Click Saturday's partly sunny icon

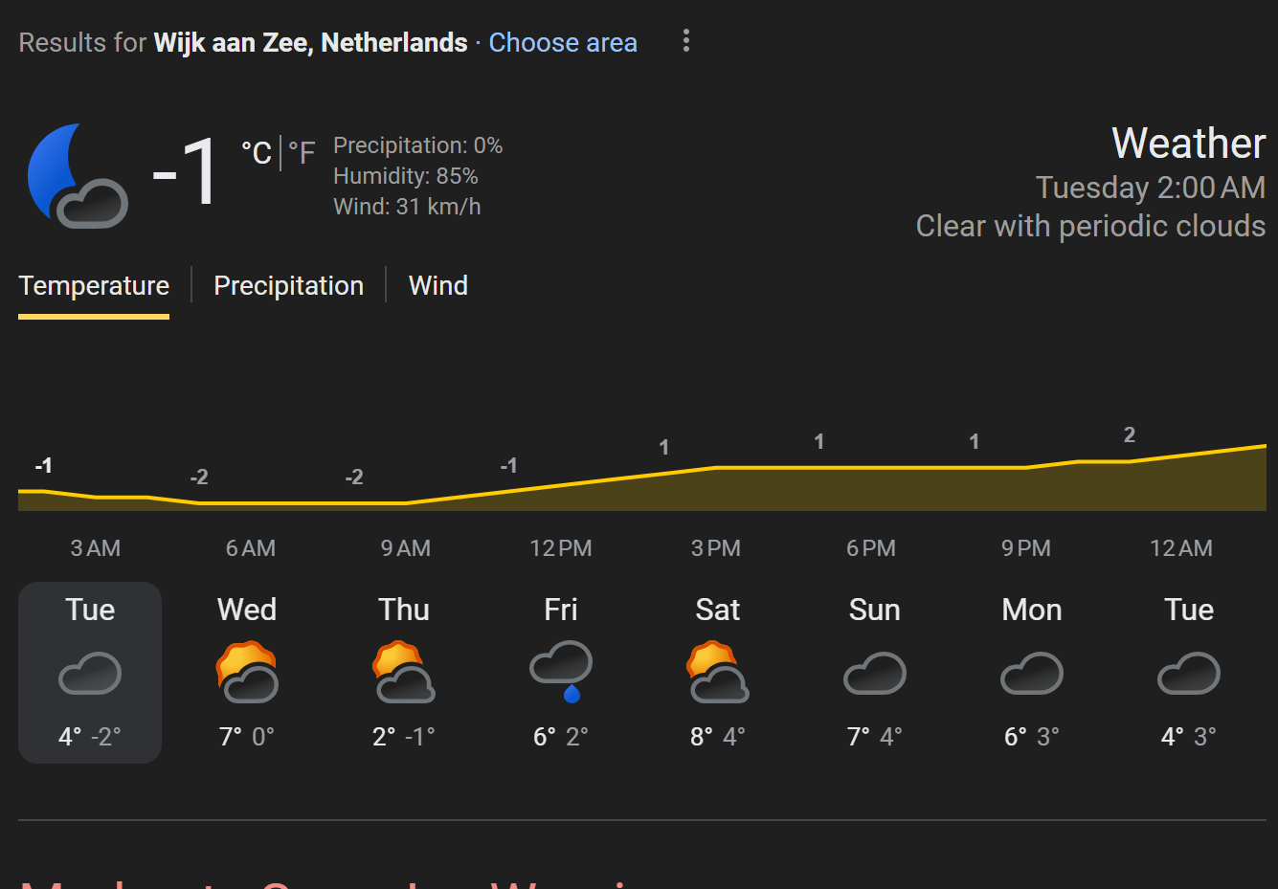(718, 673)
